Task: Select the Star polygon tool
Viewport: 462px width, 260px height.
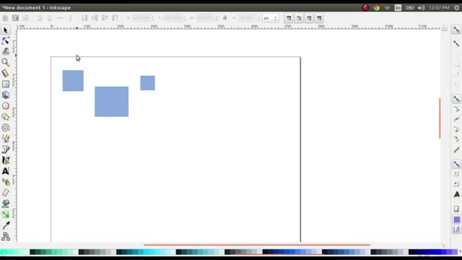Action: 5,117
